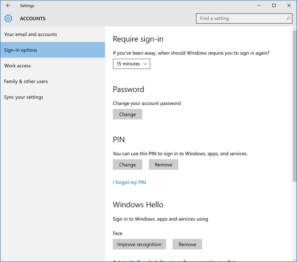297x262 pixels.
Task: Click the Windows Hello heading
Action: (138, 204)
